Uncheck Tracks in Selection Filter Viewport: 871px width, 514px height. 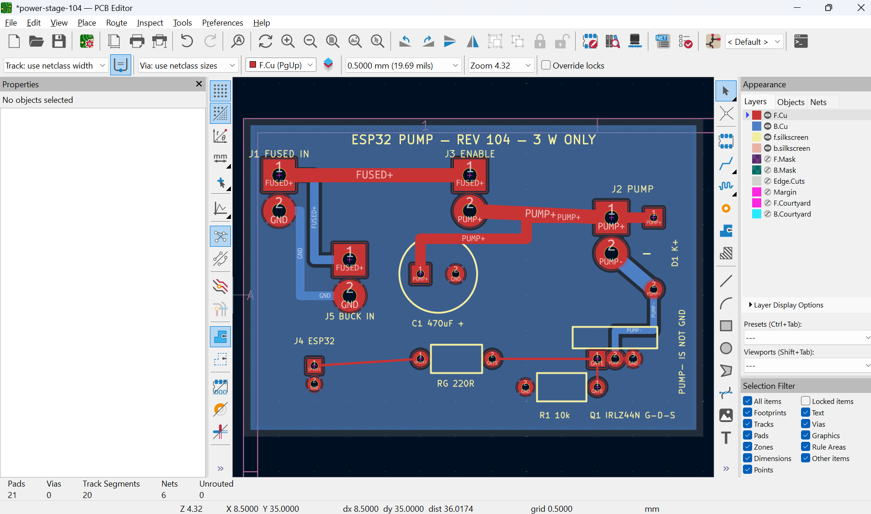click(x=748, y=424)
